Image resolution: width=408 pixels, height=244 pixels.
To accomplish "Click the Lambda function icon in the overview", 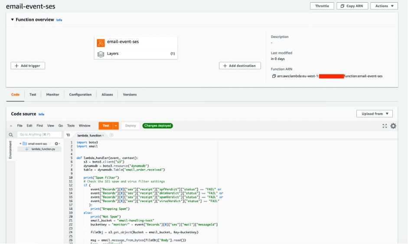I will pos(101,43).
